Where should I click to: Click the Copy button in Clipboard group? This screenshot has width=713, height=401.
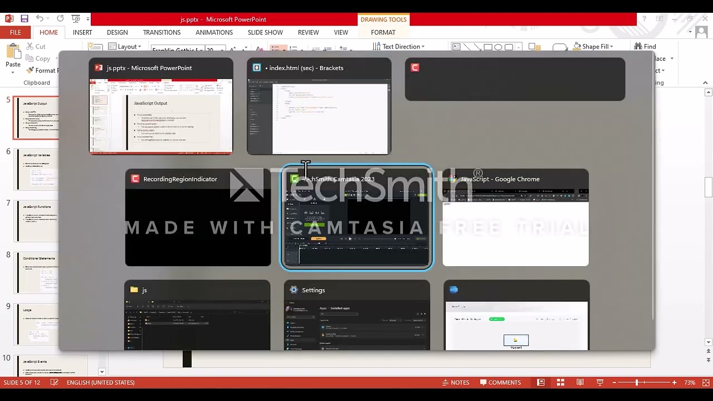click(38, 58)
